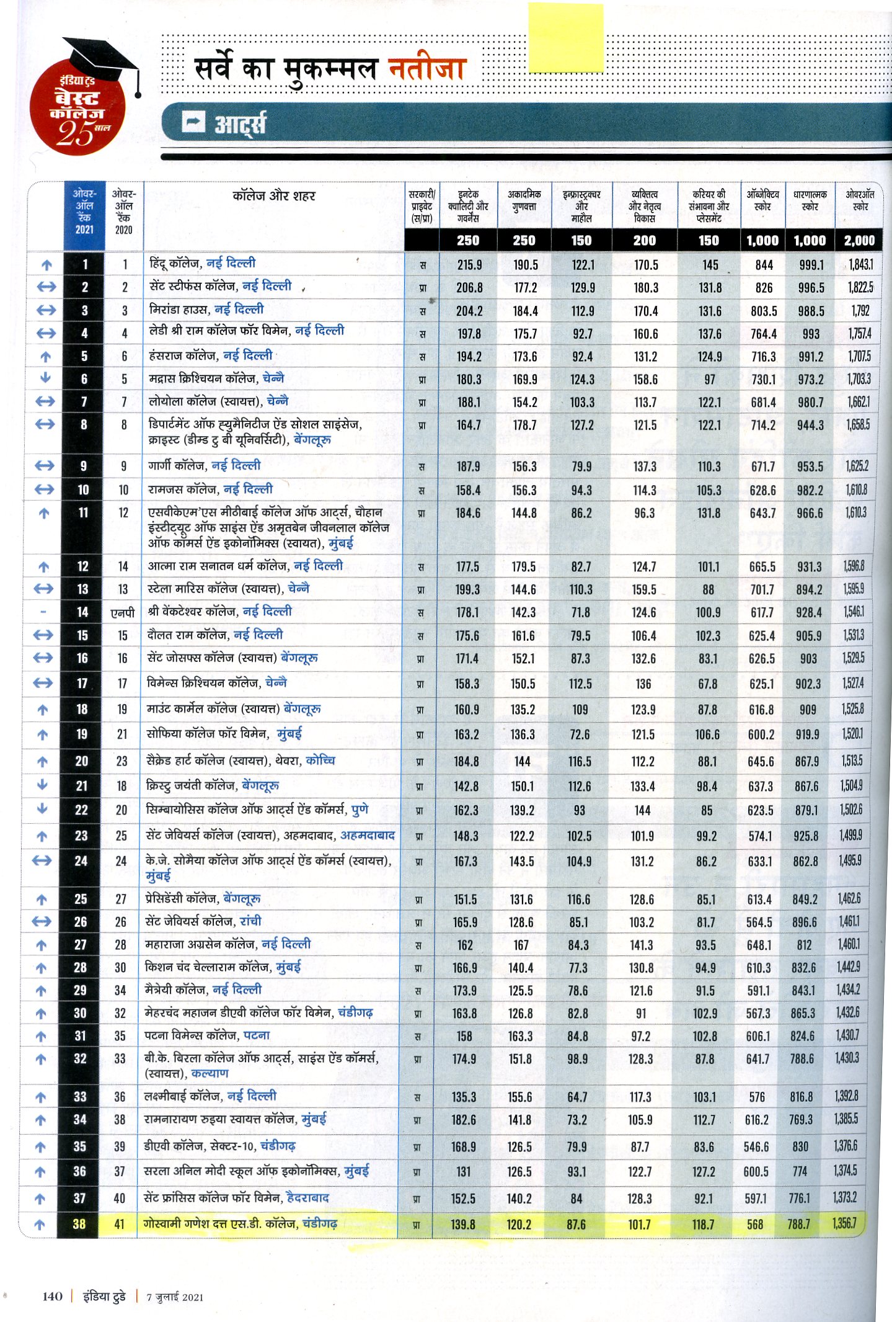Click the up arrow for प्रेसिडेंसी कॉलेज, बेंगलूरू
Image resolution: width=892 pixels, height=1322 pixels.
42,899
